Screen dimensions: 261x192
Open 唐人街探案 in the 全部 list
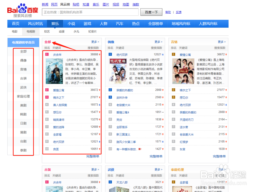pyautogui.click(x=60, y=105)
